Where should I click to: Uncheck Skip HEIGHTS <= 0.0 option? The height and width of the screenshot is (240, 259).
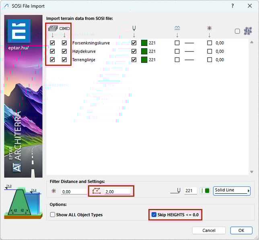click(x=154, y=215)
